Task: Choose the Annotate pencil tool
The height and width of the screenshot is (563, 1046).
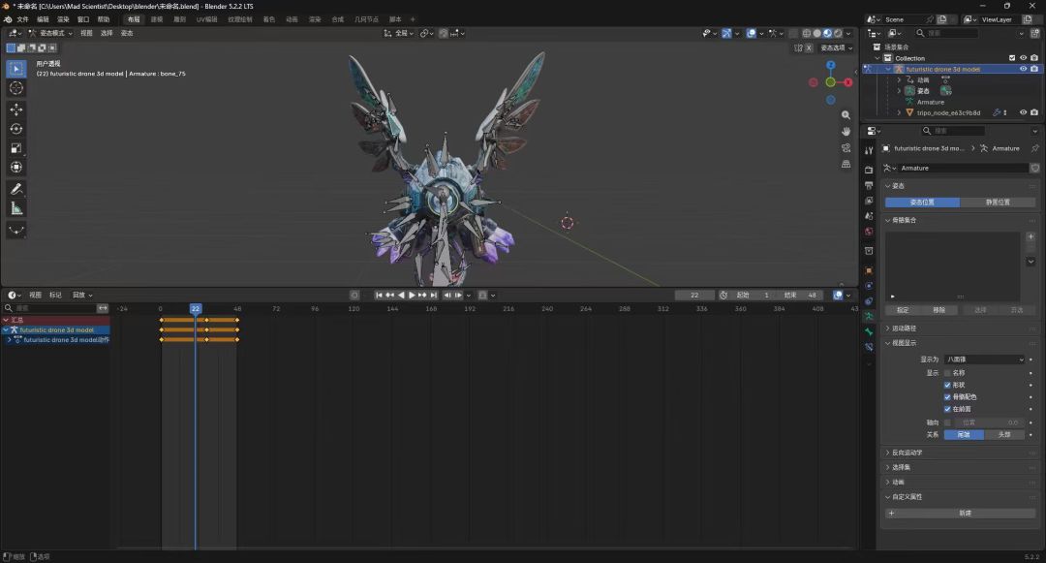Action: coord(16,190)
